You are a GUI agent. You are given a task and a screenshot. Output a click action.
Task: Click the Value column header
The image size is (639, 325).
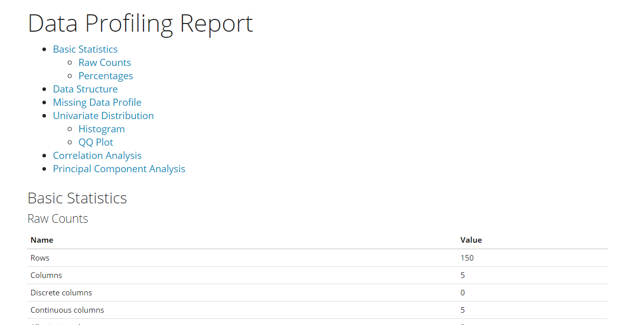(471, 240)
